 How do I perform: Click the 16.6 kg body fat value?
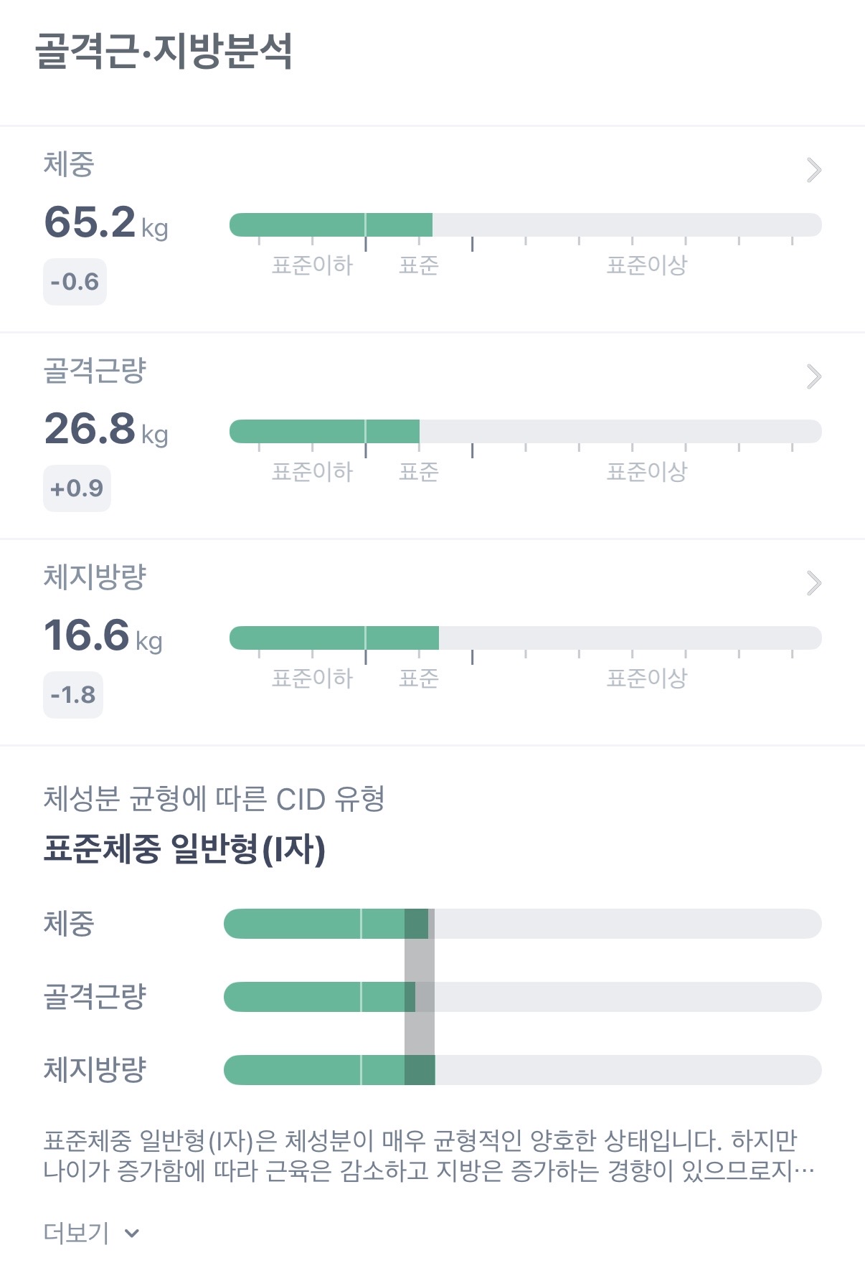coord(103,635)
